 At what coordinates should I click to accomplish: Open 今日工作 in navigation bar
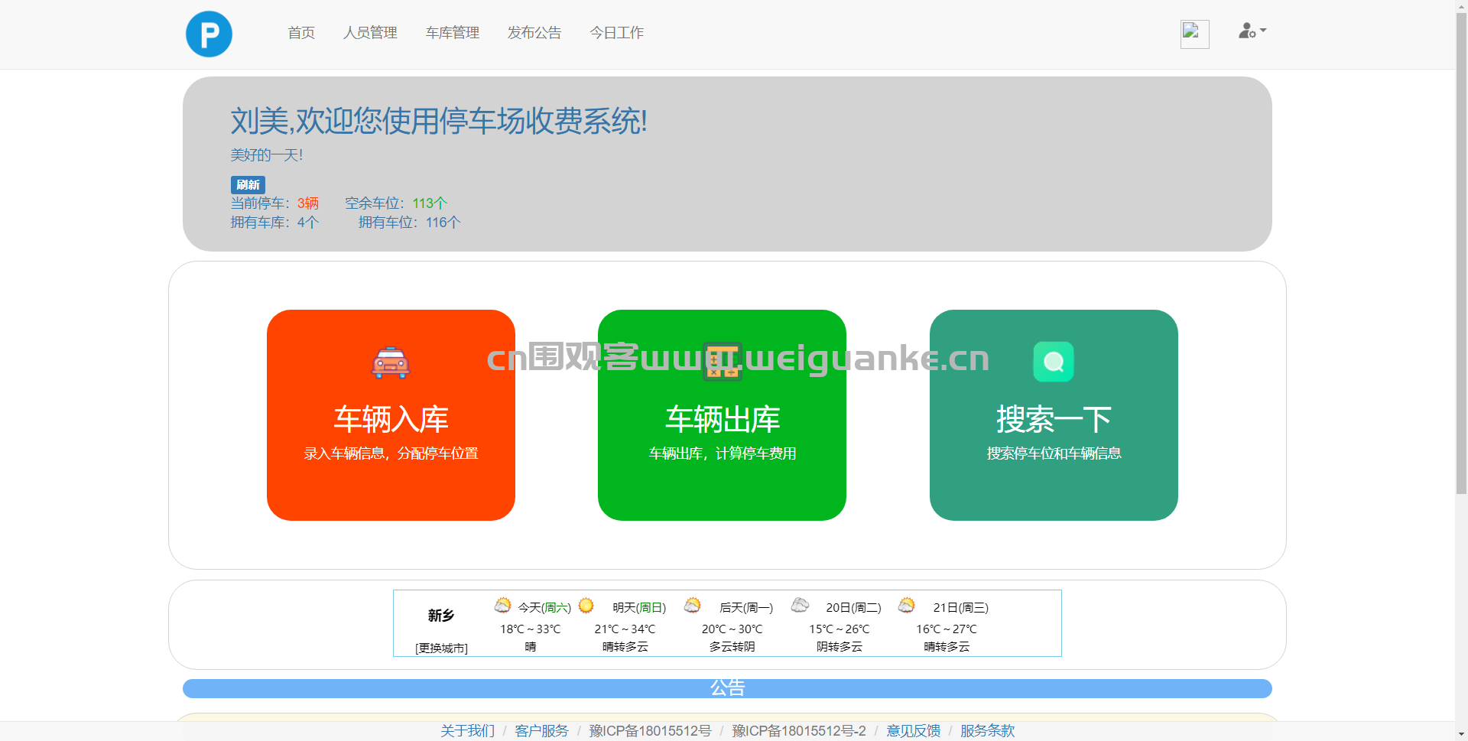617,33
